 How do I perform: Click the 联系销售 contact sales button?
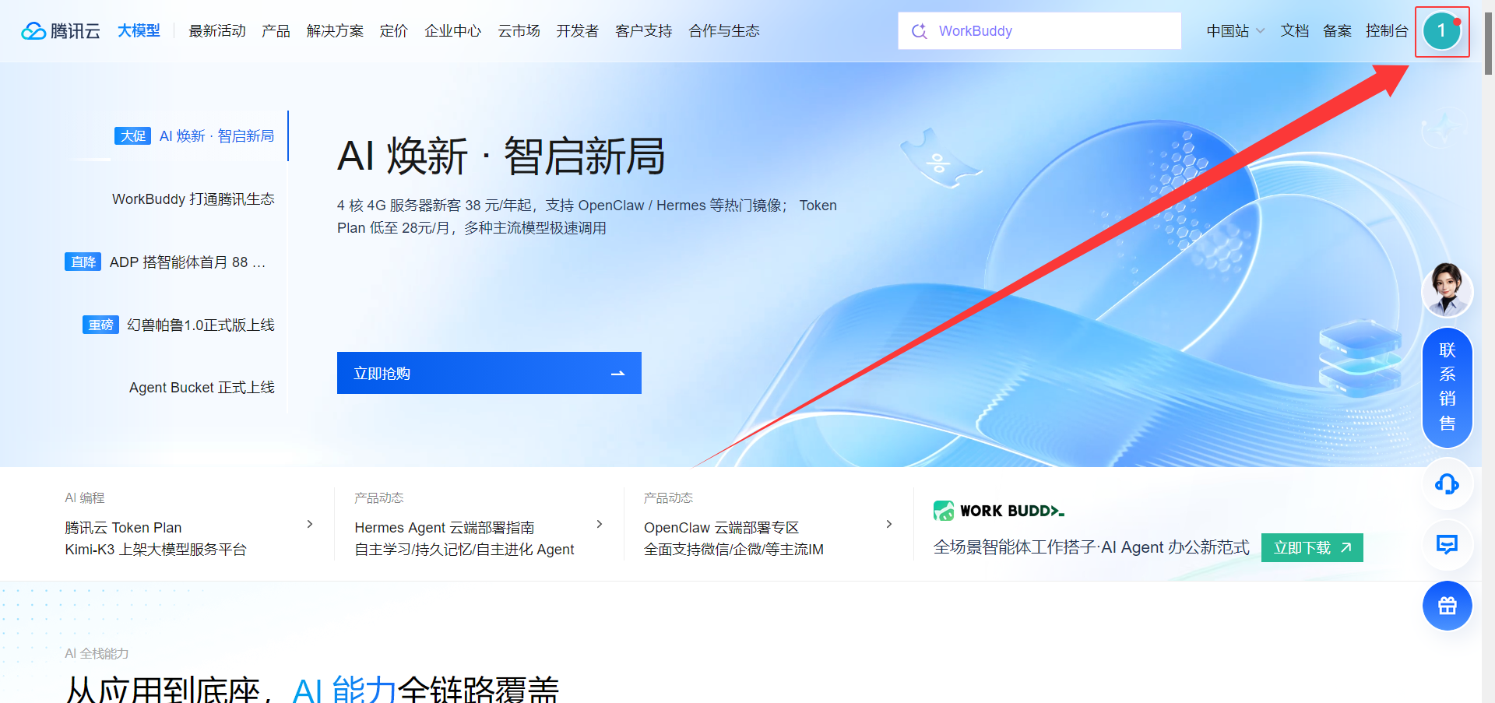coord(1447,387)
